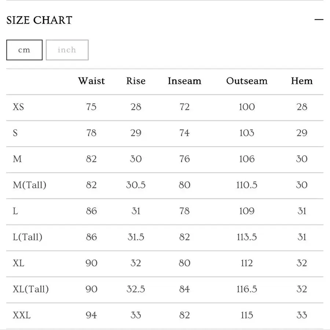Click the Hem column header
The image size is (330, 330).
[x=302, y=81]
